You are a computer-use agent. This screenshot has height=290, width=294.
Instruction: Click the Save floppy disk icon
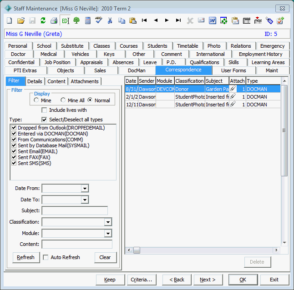click(x=32, y=20)
